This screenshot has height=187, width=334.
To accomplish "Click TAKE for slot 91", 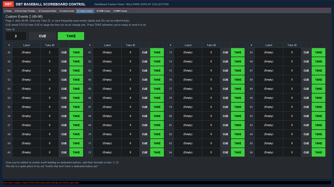I will click(318, 107).
